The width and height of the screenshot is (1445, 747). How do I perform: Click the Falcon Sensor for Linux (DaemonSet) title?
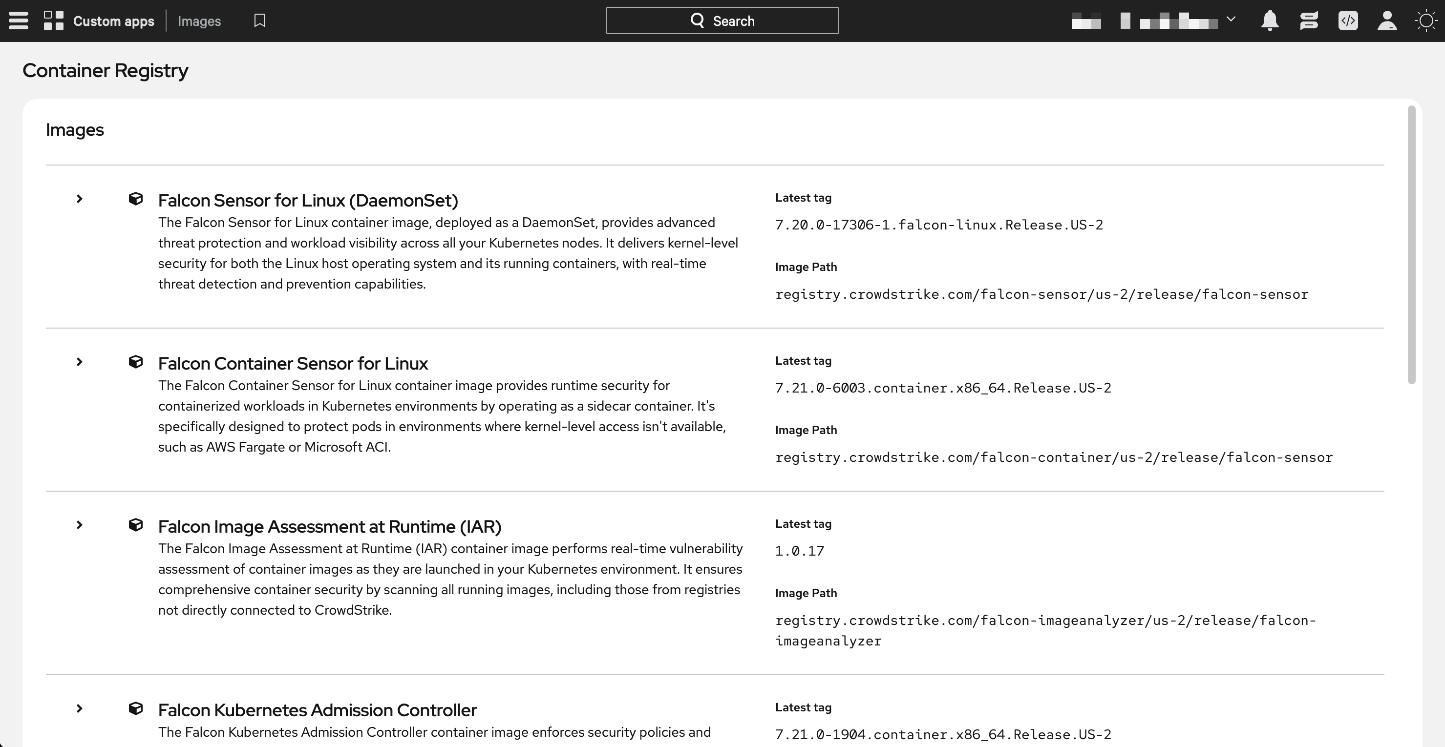[x=308, y=200]
